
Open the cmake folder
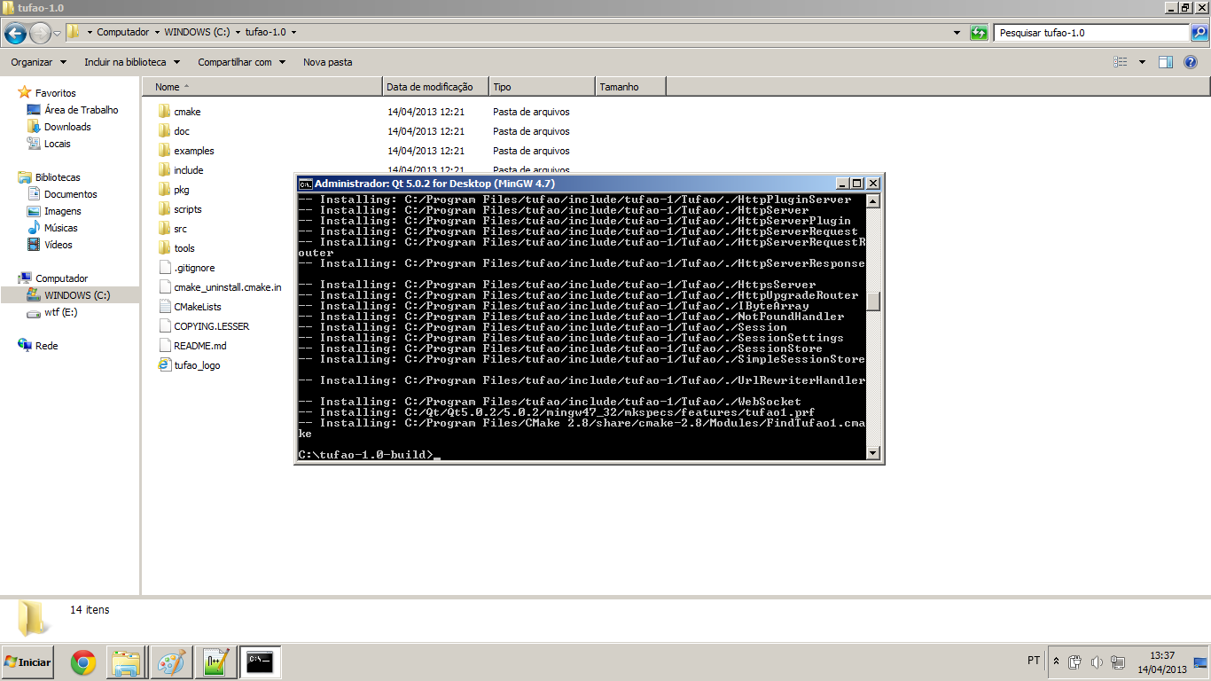point(187,112)
